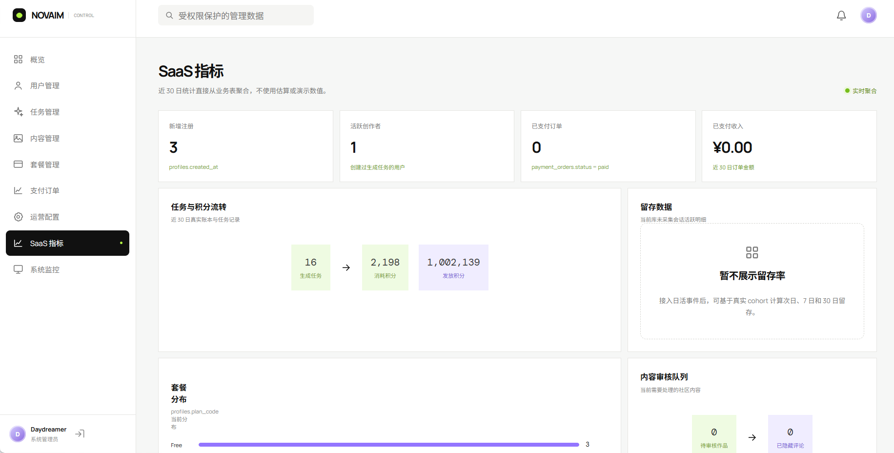Click the 实时聚合 status indicator

[861, 91]
